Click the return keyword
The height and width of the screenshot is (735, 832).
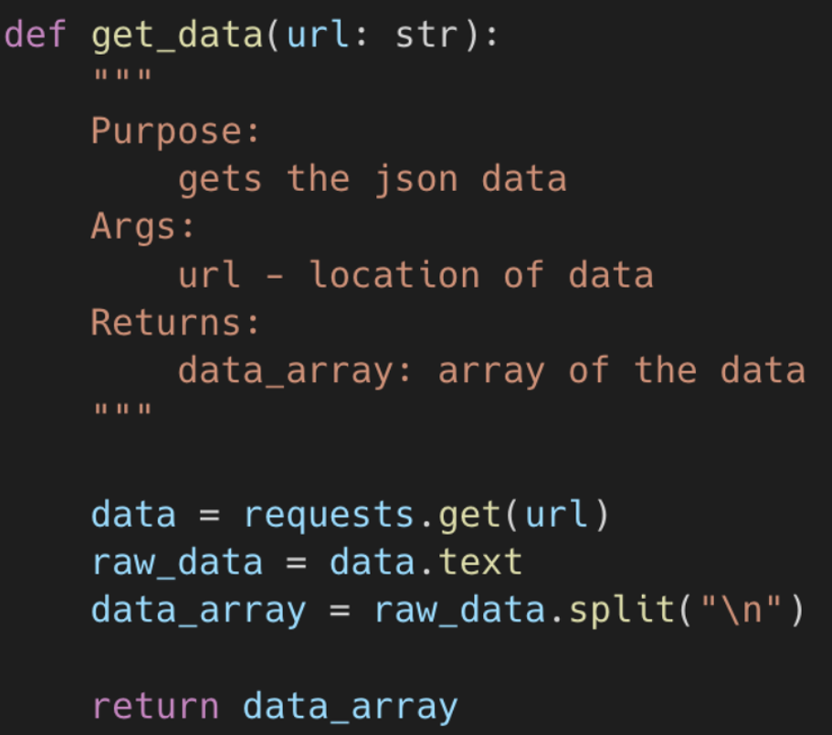[x=155, y=707]
